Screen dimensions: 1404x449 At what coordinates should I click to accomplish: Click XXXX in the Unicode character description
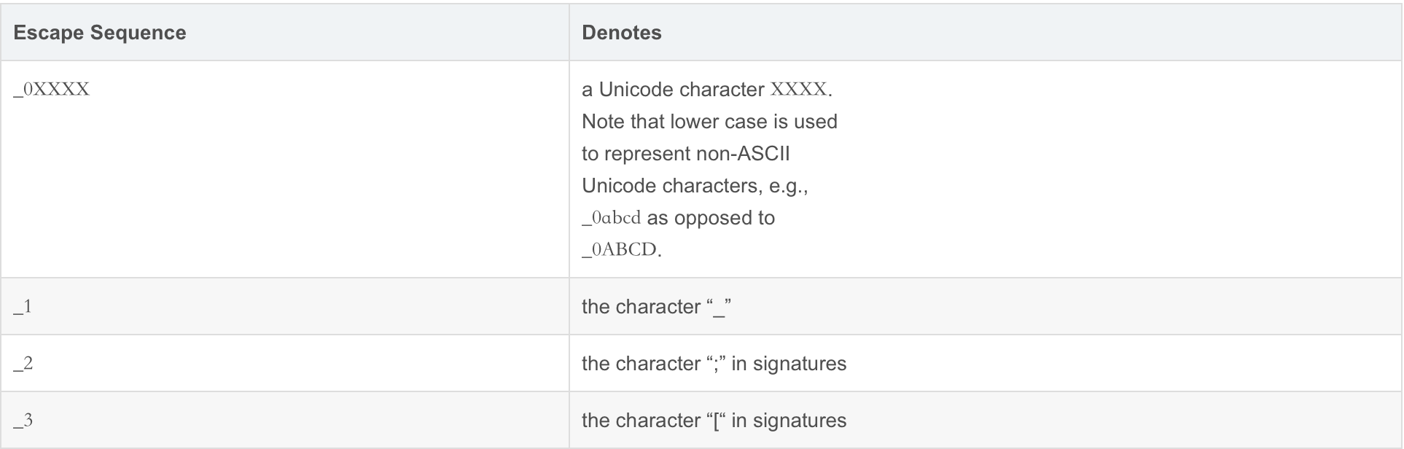[798, 90]
